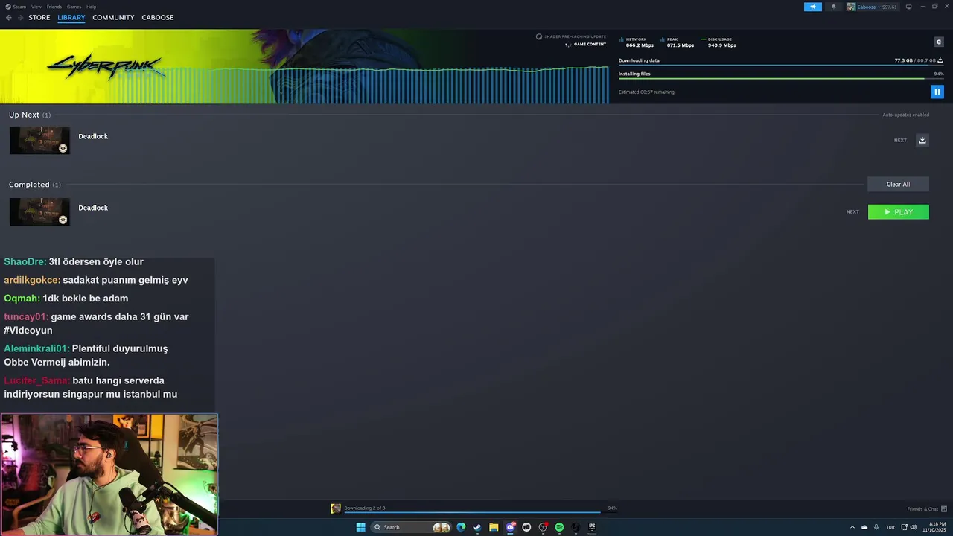Image resolution: width=953 pixels, height=536 pixels.
Task: Open the notifications bell
Action: (x=833, y=7)
